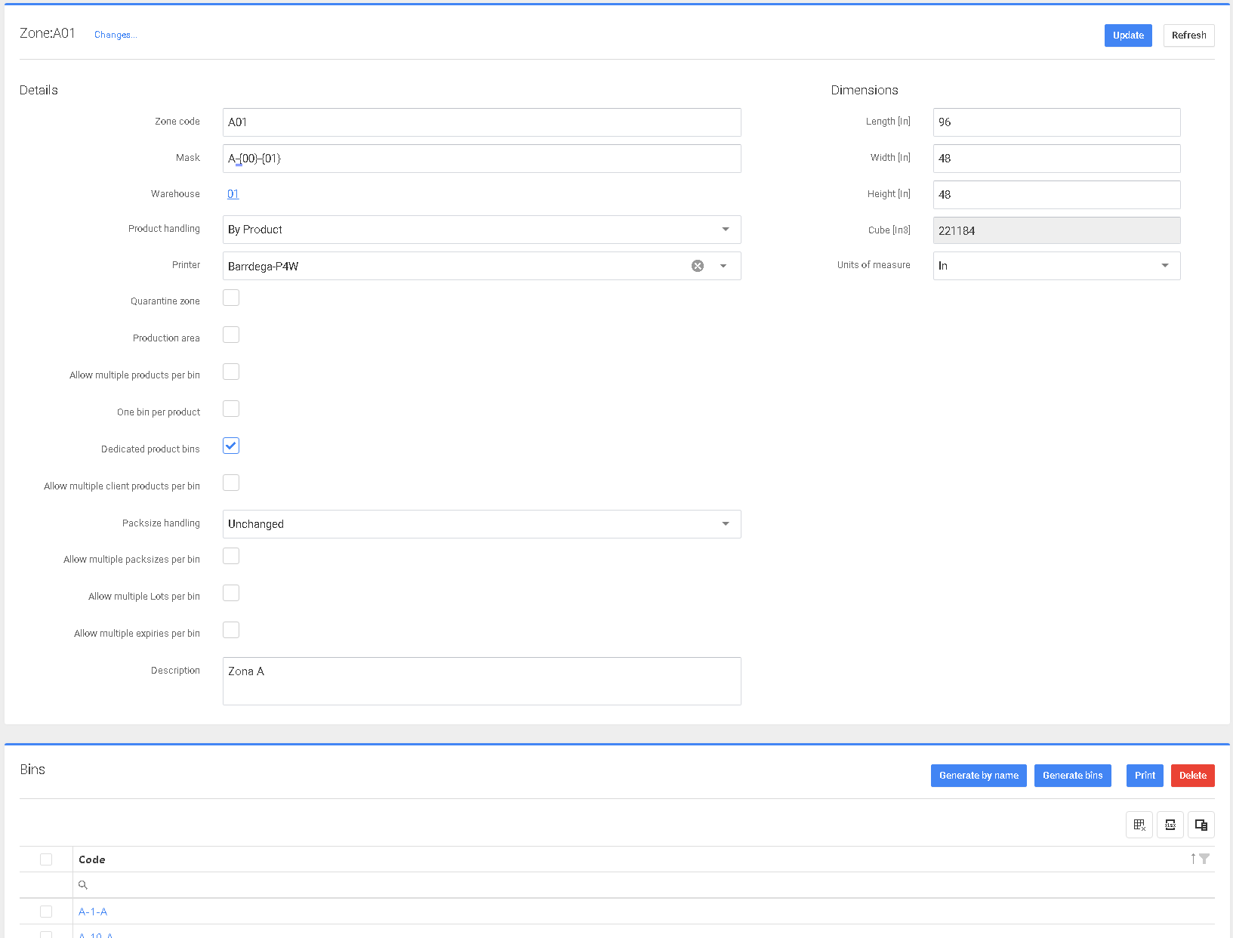Expand the Product handling dropdown
The width and height of the screenshot is (1233, 938).
click(x=725, y=230)
